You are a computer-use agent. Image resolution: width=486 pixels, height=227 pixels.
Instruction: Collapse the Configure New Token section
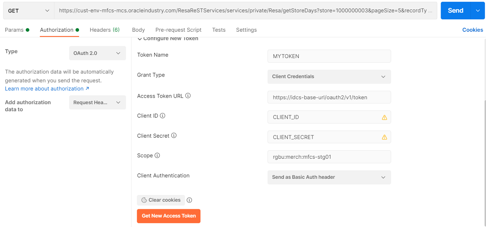coord(139,38)
